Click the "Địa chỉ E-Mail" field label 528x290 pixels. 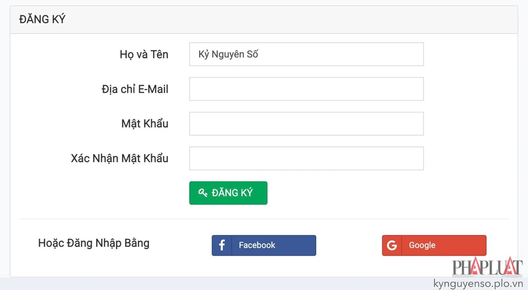[135, 89]
